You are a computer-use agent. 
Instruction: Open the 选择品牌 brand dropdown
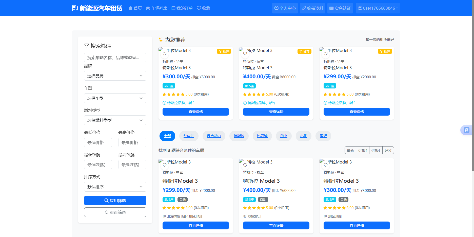tap(115, 76)
